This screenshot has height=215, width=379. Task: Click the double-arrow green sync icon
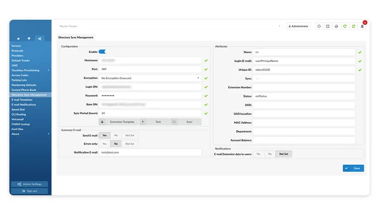coord(353,26)
